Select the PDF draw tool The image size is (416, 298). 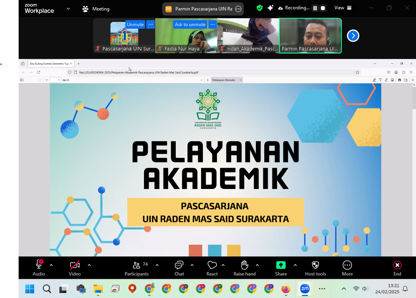pos(386,80)
